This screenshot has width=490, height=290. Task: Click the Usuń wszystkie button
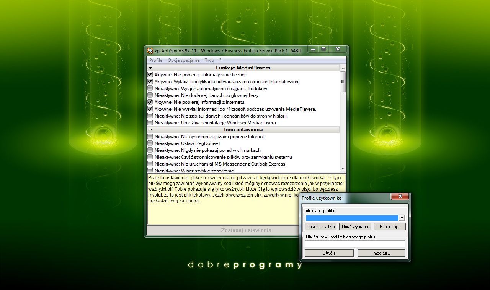[x=321, y=227]
